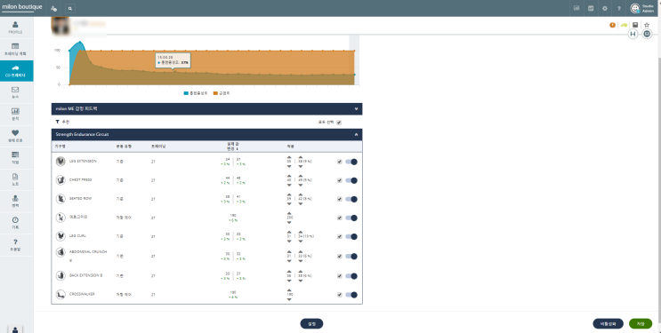Open the PROFILE sidebar section
This screenshot has height=333, width=661.
(x=16, y=28)
